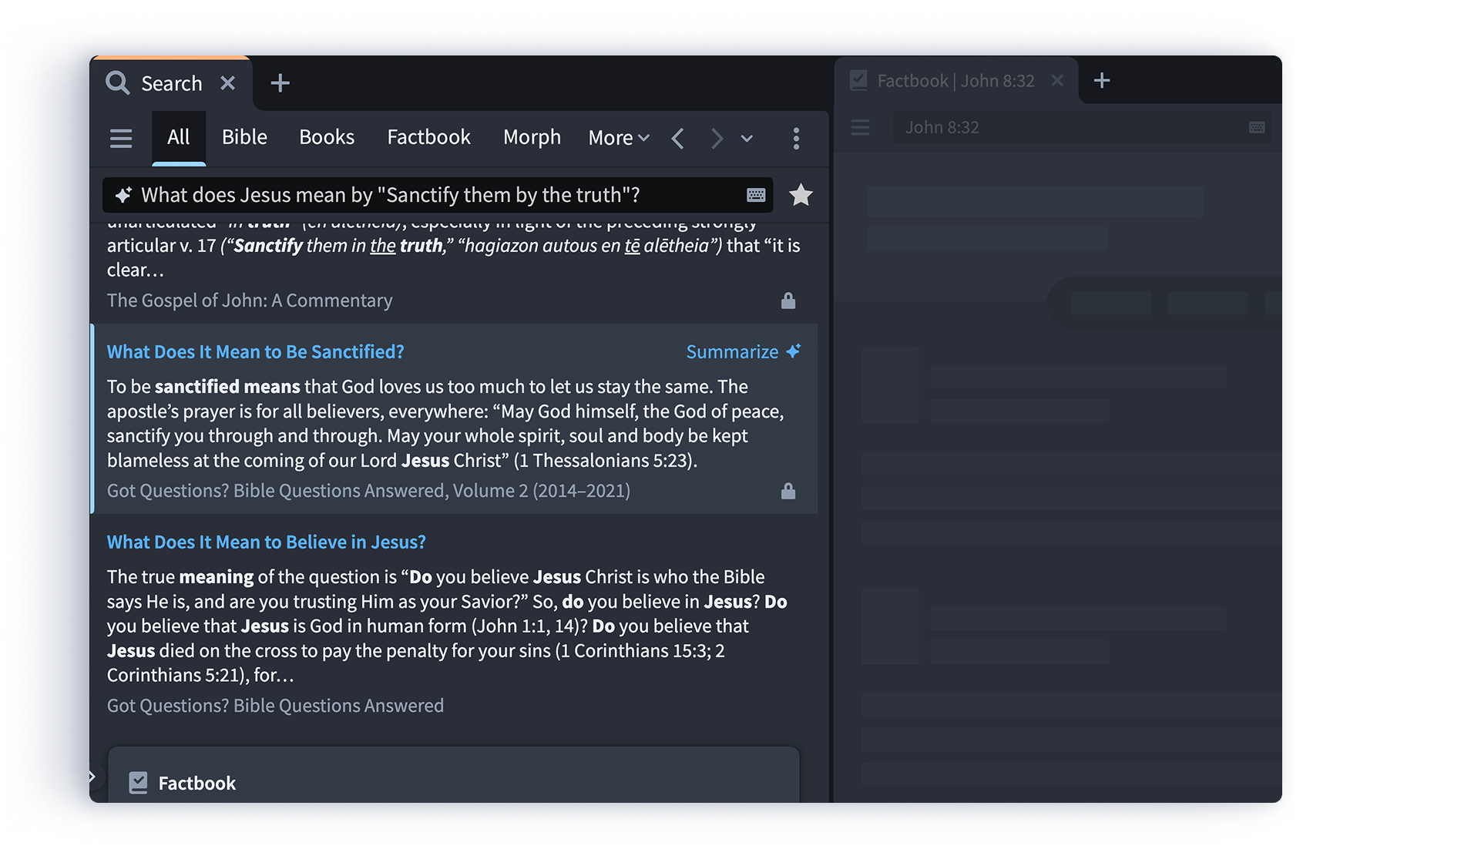Open the Factbook panel hamburger menu
This screenshot has width=1461, height=866.
(861, 127)
